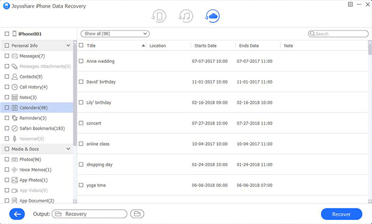Click end date 06-06-2018 07:00

point(254,185)
